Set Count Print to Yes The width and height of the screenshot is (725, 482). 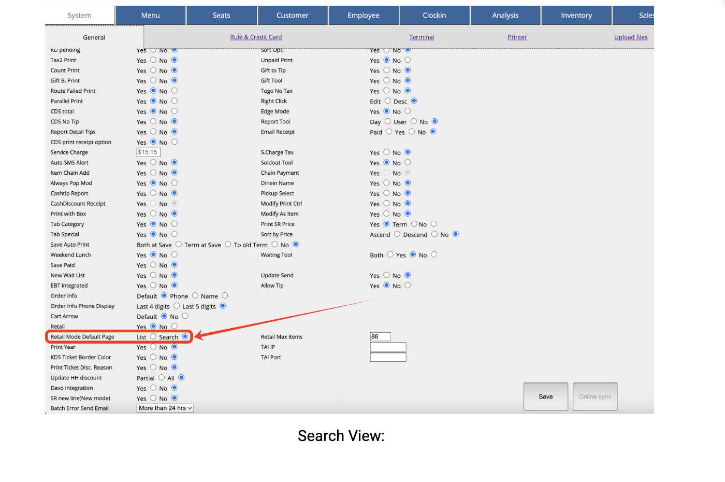153,70
